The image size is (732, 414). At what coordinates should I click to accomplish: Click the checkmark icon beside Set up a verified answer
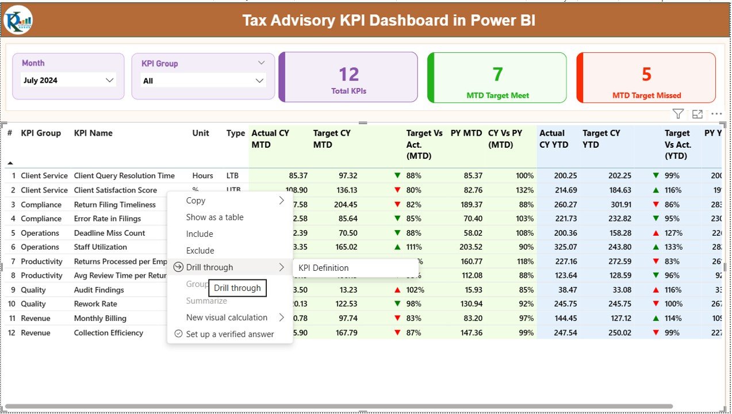click(x=178, y=333)
